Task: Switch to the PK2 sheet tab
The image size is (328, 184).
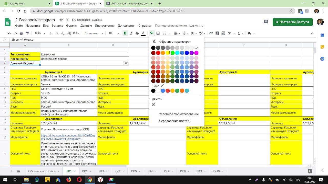Action: pos(85,171)
